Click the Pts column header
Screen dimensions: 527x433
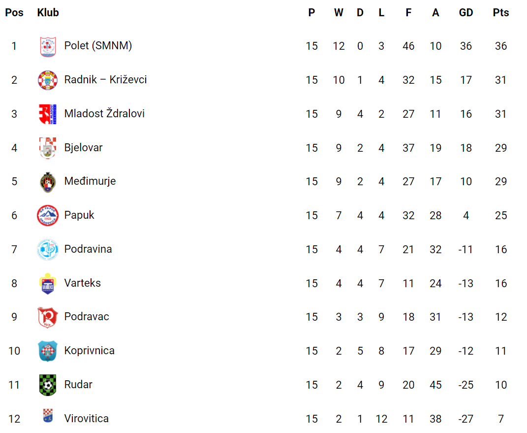[x=500, y=13]
